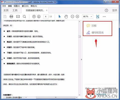This screenshot has height=100, width=120.
Task: Click the page number input field
Action: pos(46,16)
